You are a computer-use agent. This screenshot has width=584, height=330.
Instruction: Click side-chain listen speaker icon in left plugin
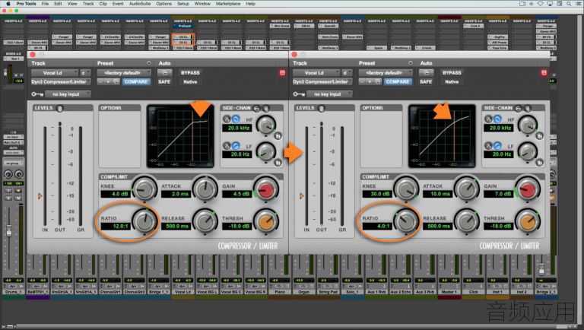[x=266, y=109]
